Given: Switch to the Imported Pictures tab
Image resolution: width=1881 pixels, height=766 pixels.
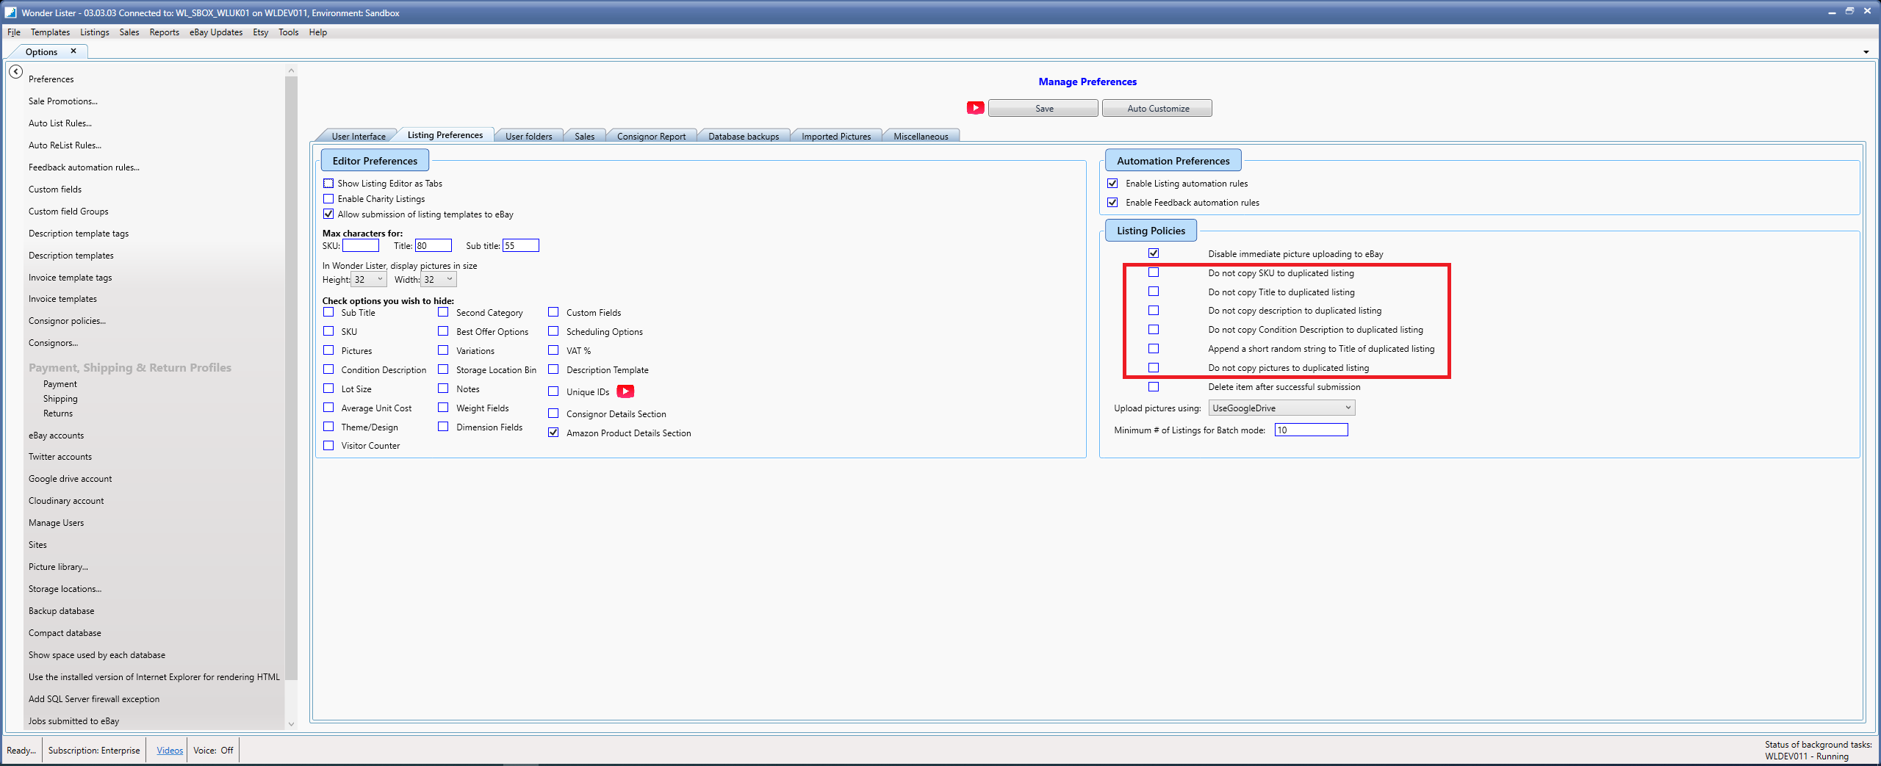Looking at the screenshot, I should coord(836,136).
